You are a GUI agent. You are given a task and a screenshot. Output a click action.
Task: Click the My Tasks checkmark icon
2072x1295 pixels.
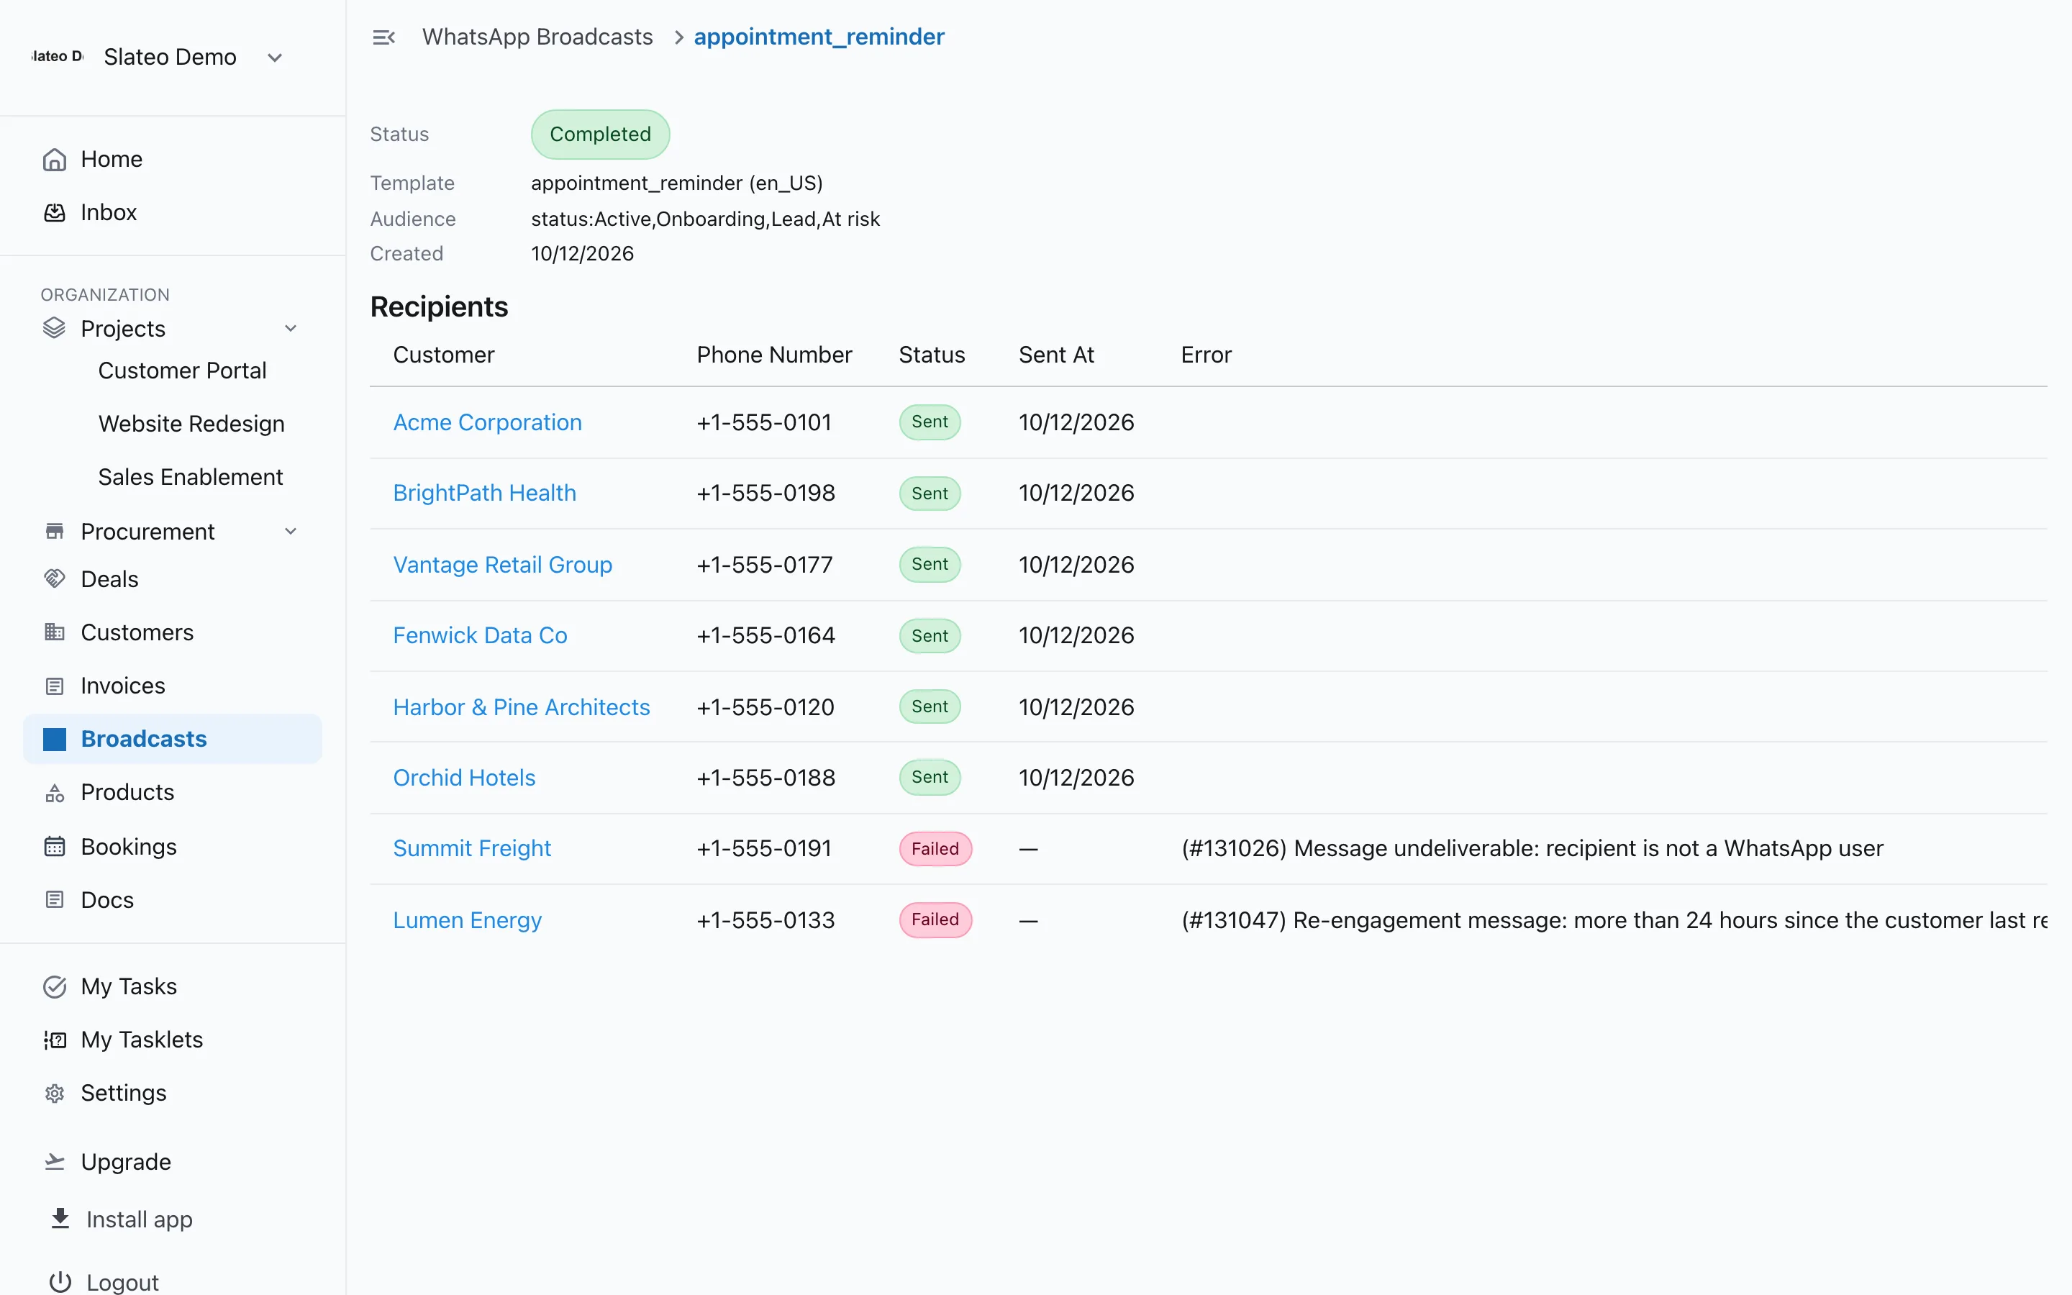[55, 986]
